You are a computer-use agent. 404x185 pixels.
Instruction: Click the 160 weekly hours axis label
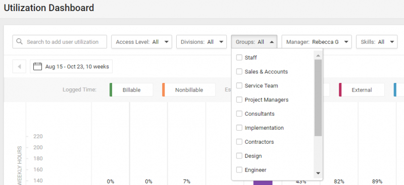38,169
